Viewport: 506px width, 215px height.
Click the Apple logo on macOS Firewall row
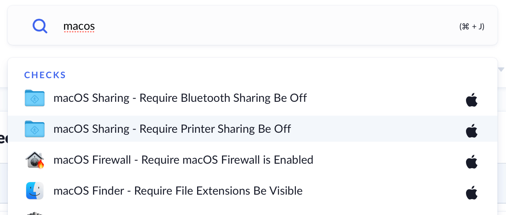[471, 162]
